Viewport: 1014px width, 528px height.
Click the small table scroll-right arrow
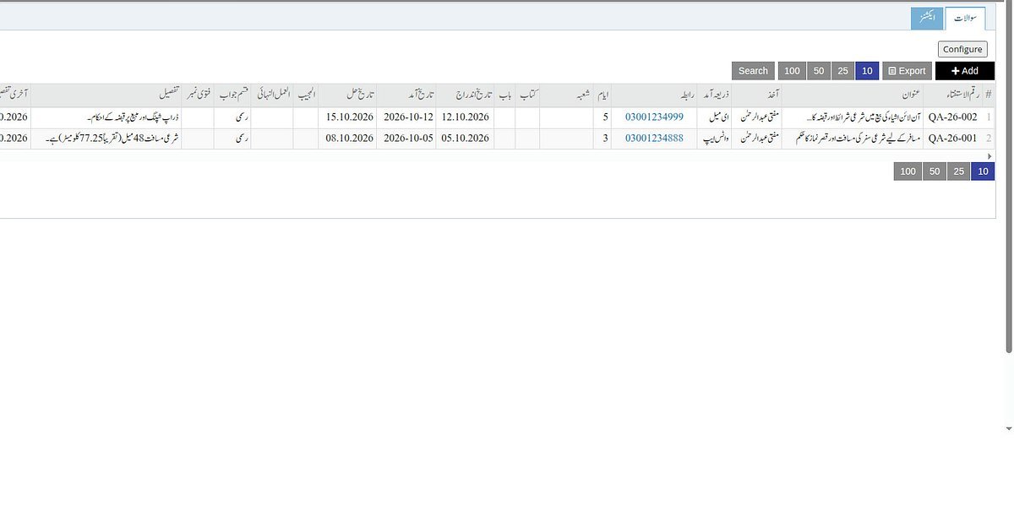(990, 156)
